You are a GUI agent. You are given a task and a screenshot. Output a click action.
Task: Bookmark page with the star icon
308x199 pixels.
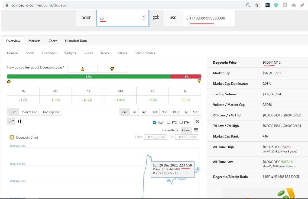(x=257, y=5)
